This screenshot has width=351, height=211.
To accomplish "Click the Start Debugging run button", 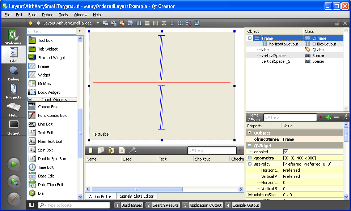I will pyautogui.click(x=14, y=181).
